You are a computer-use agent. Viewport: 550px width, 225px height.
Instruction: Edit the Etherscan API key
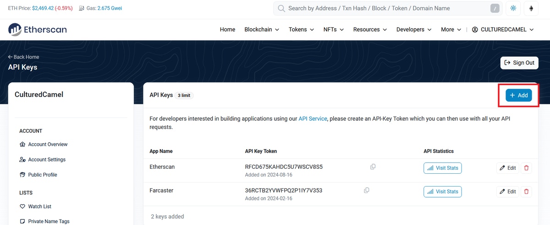click(x=508, y=168)
